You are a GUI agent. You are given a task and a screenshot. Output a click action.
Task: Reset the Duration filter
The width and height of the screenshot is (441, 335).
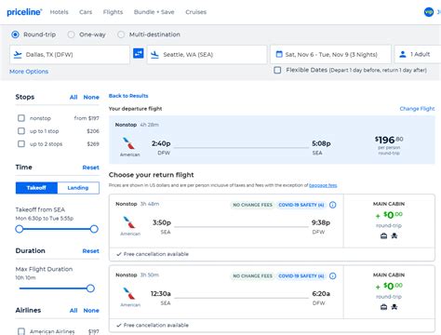[91, 251]
